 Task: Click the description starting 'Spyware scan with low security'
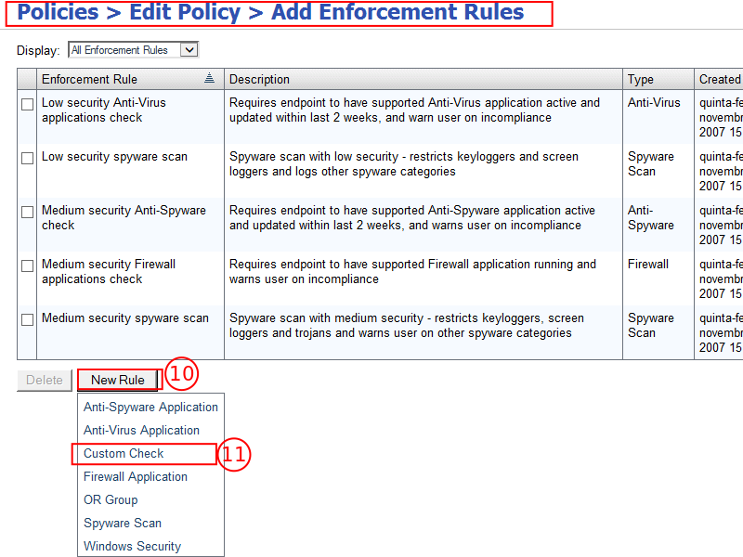[404, 164]
